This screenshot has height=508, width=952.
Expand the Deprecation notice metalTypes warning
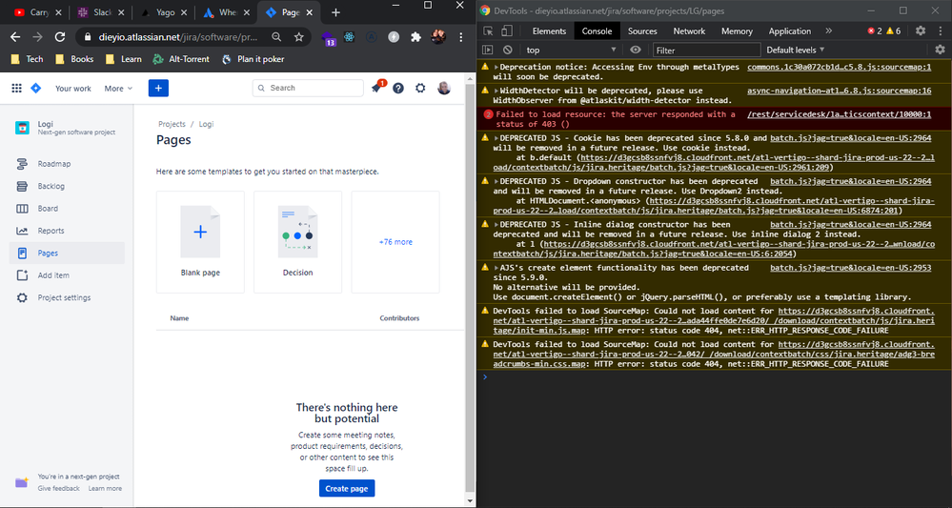(x=496, y=68)
